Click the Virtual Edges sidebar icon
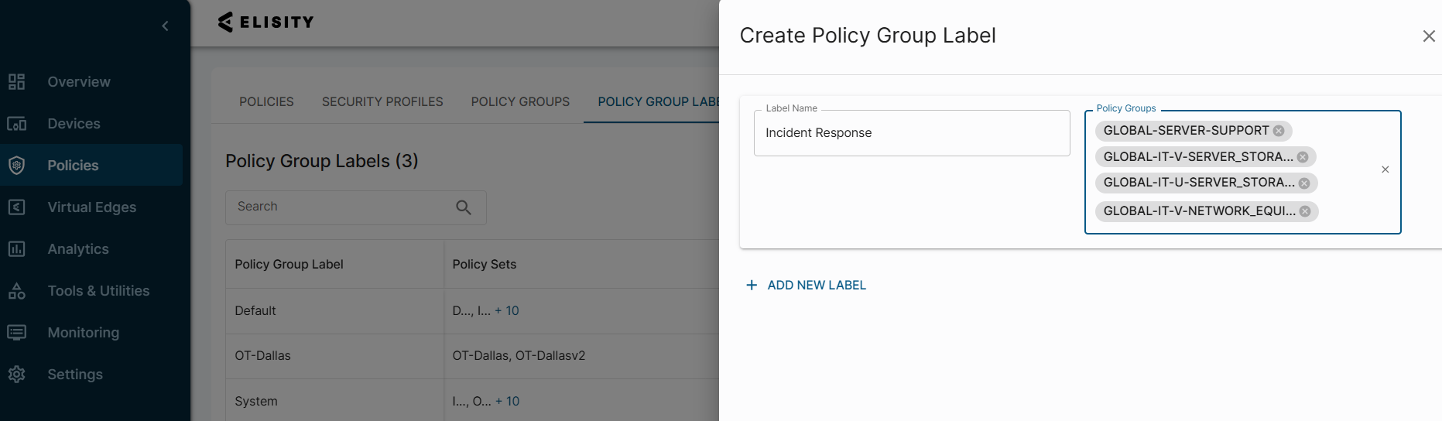The width and height of the screenshot is (1442, 421). pyautogui.click(x=17, y=207)
